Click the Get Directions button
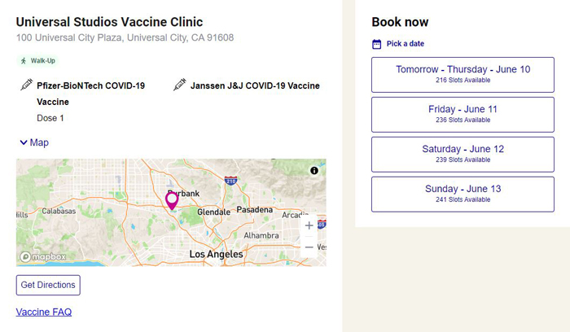 tap(48, 285)
